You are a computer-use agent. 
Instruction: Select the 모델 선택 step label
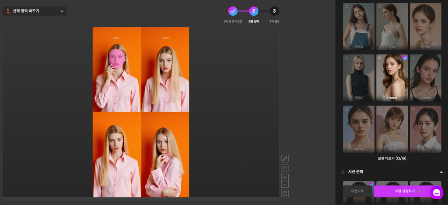click(x=253, y=21)
